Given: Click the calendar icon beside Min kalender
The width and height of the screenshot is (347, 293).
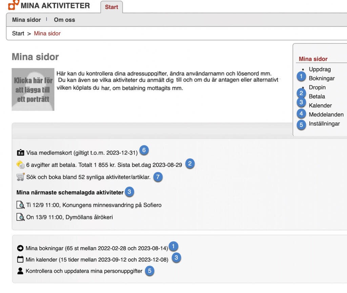Looking at the screenshot, I should pos(20,260).
